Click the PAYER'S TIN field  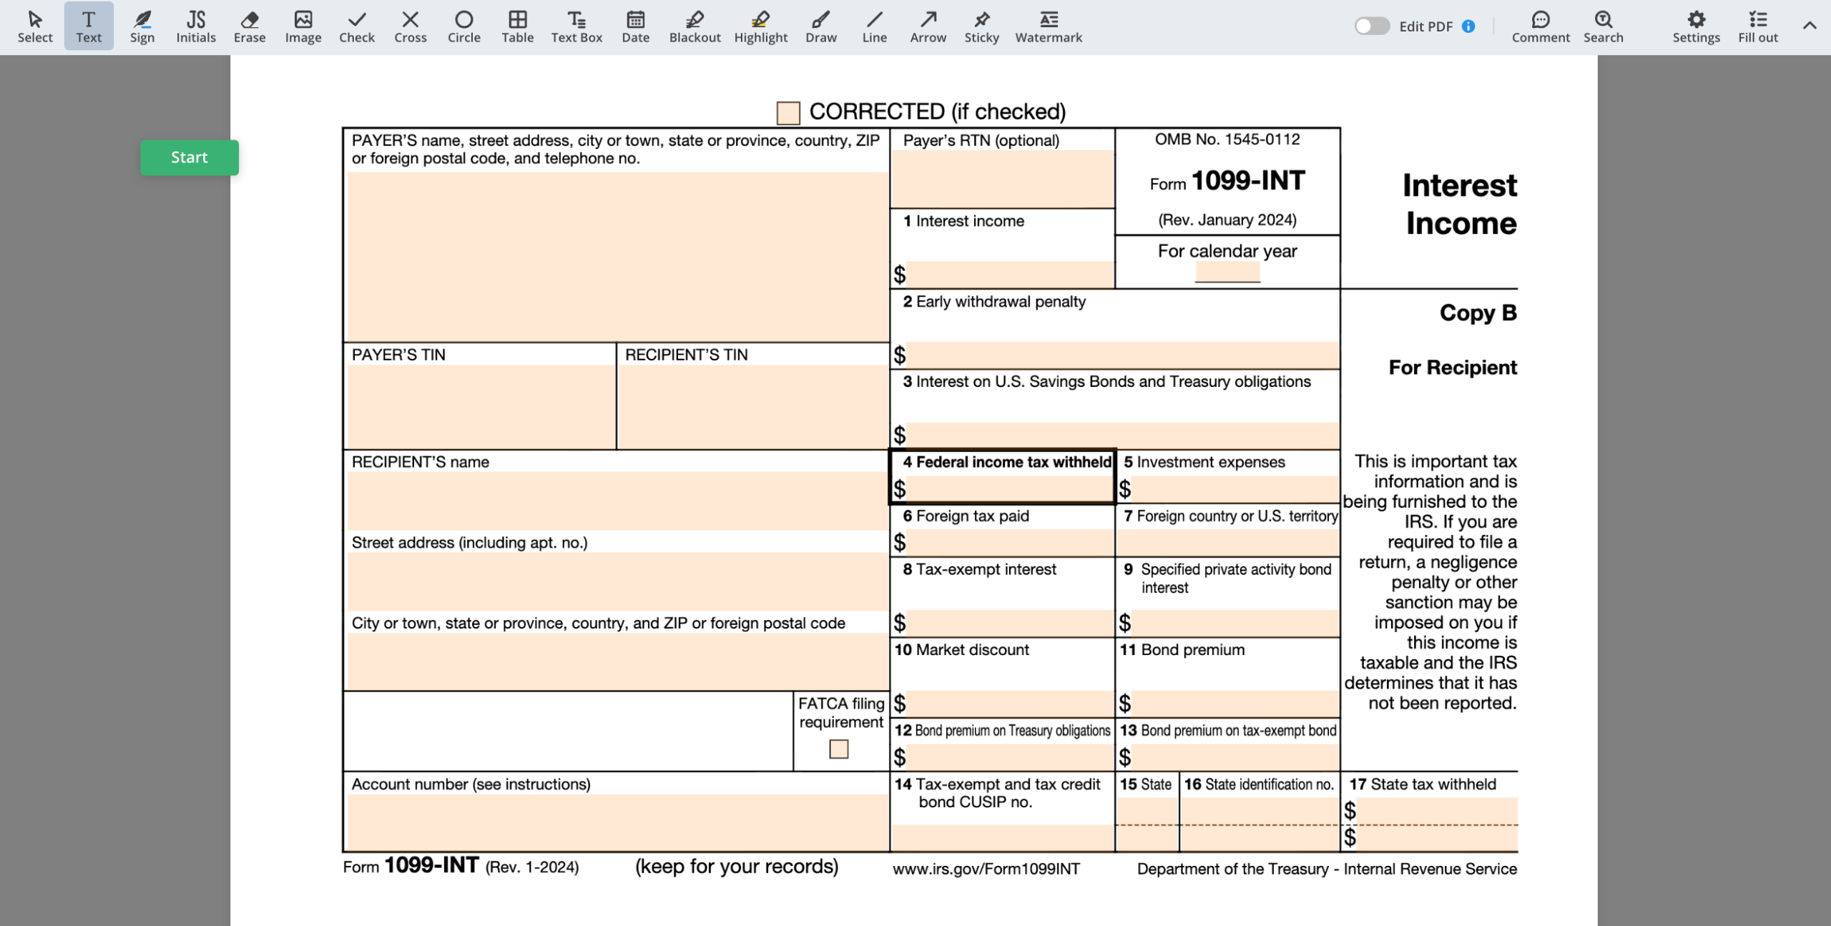click(x=480, y=406)
